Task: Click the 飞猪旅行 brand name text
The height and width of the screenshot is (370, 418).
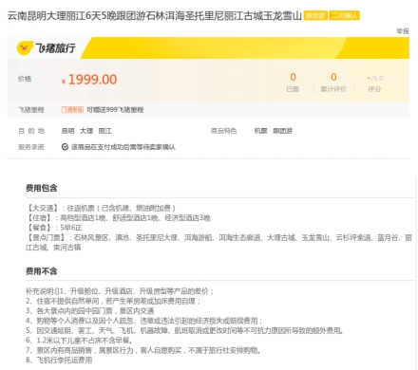Action: point(55,48)
